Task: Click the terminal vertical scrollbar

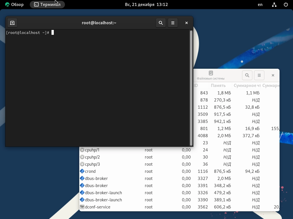Action: (x=191, y=88)
